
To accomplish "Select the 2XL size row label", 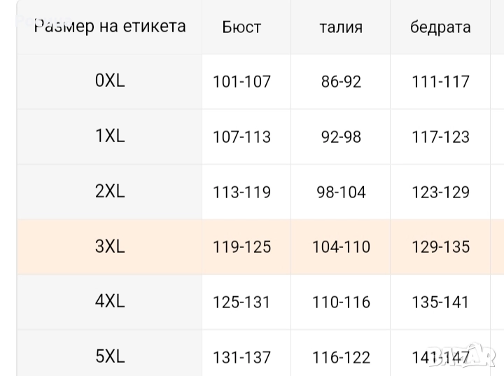I will (x=110, y=191).
